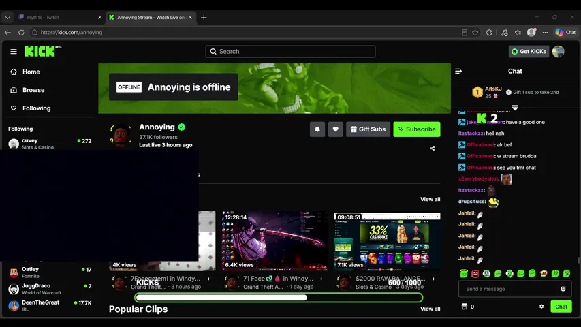Open options menu for $2000 RAW BALANCE video
The height and width of the screenshot is (327, 581).
(x=433, y=279)
